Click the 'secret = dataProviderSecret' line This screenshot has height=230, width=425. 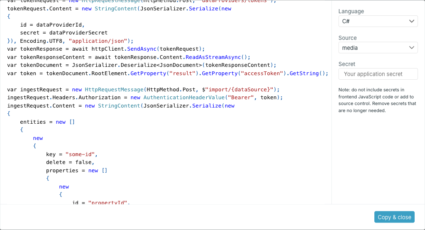pyautogui.click(x=64, y=33)
